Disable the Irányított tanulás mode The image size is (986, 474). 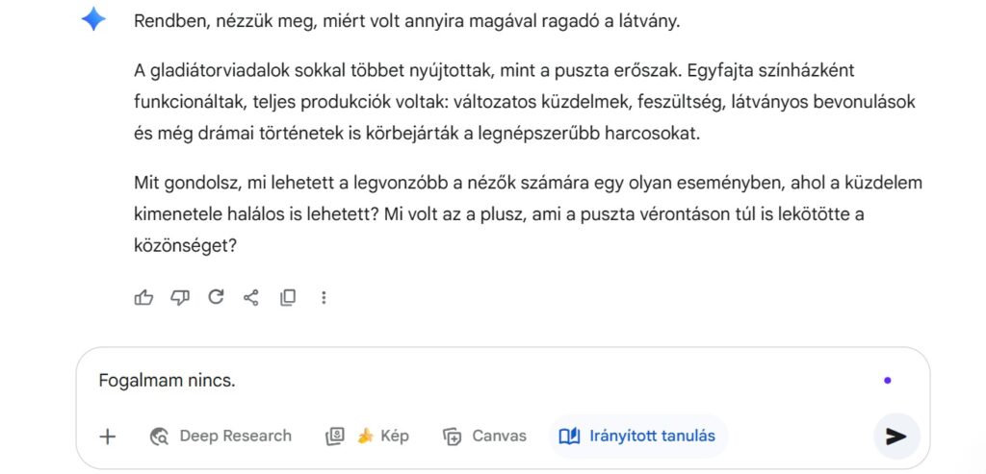click(x=638, y=437)
